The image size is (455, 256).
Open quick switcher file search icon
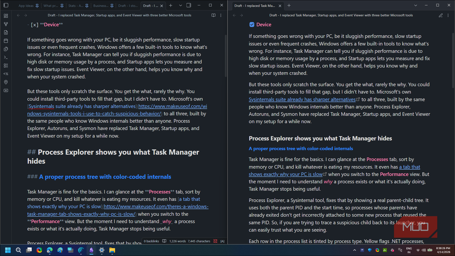(6, 33)
